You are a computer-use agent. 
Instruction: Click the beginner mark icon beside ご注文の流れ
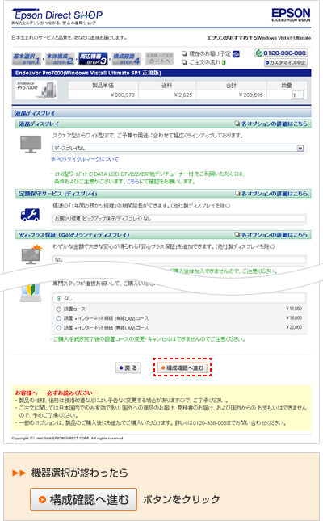[x=224, y=62]
